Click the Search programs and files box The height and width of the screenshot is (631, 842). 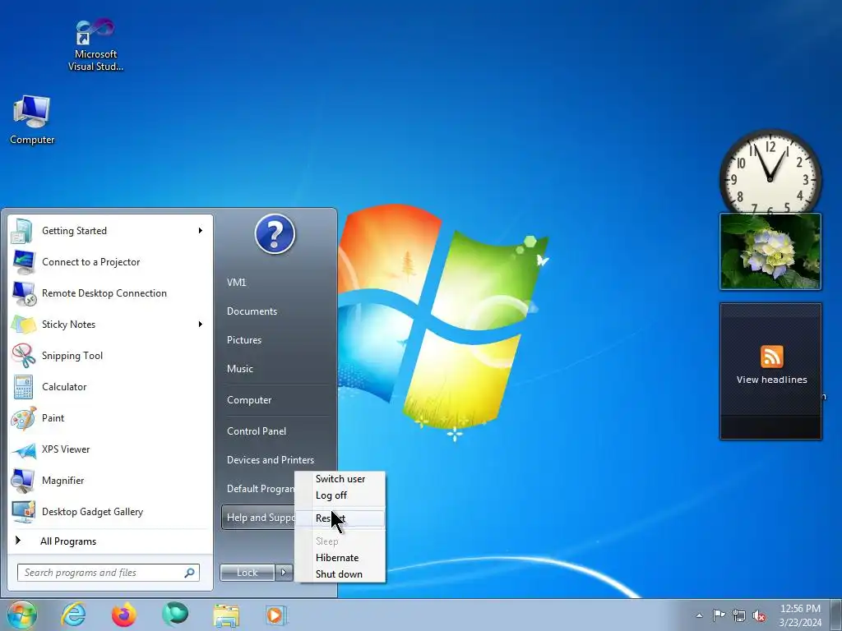tap(108, 573)
